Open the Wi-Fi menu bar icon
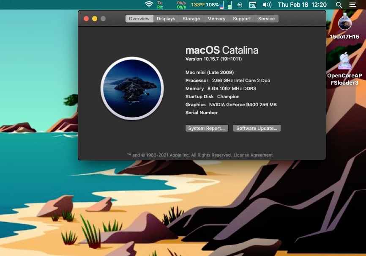Screen dimensions: 366x256 pyautogui.click(x=149, y=5)
